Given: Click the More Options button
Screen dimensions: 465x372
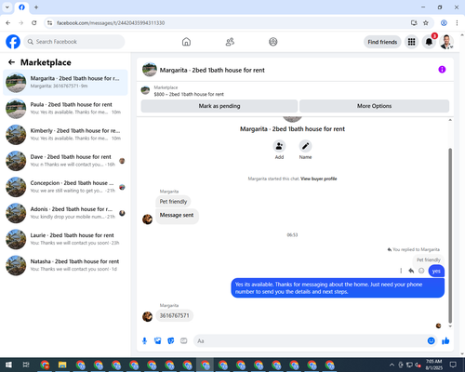Looking at the screenshot, I should click(x=374, y=106).
